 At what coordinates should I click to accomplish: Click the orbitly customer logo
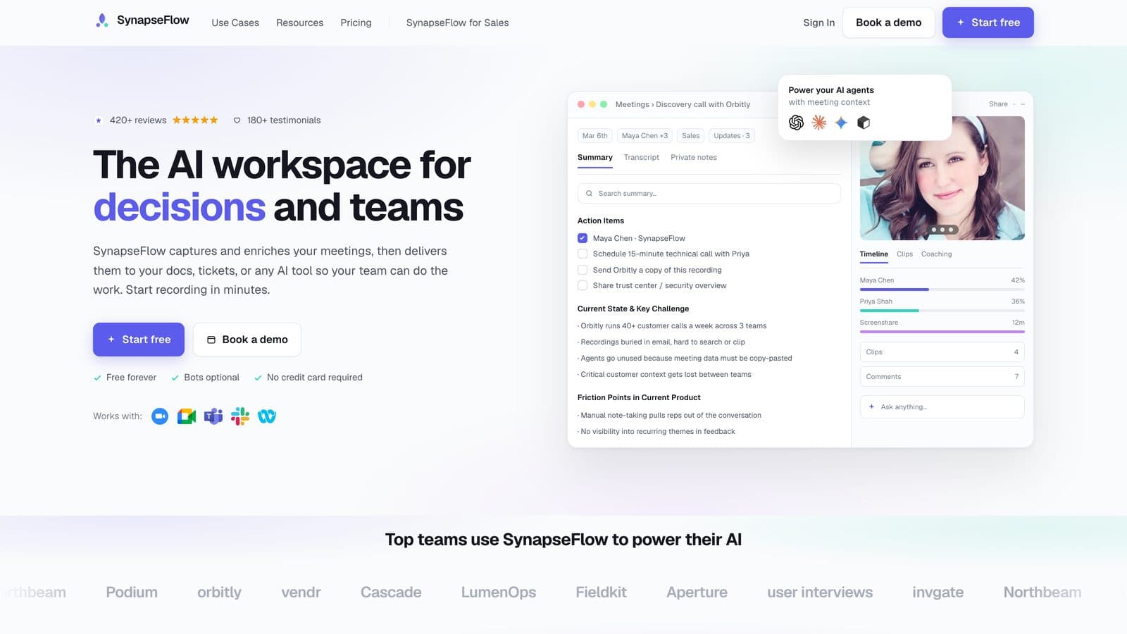219,592
